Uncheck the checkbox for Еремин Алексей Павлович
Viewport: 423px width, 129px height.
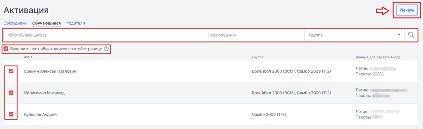click(11, 71)
